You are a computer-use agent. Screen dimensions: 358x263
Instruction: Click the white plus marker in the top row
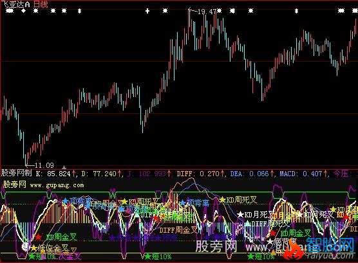point(147,11)
